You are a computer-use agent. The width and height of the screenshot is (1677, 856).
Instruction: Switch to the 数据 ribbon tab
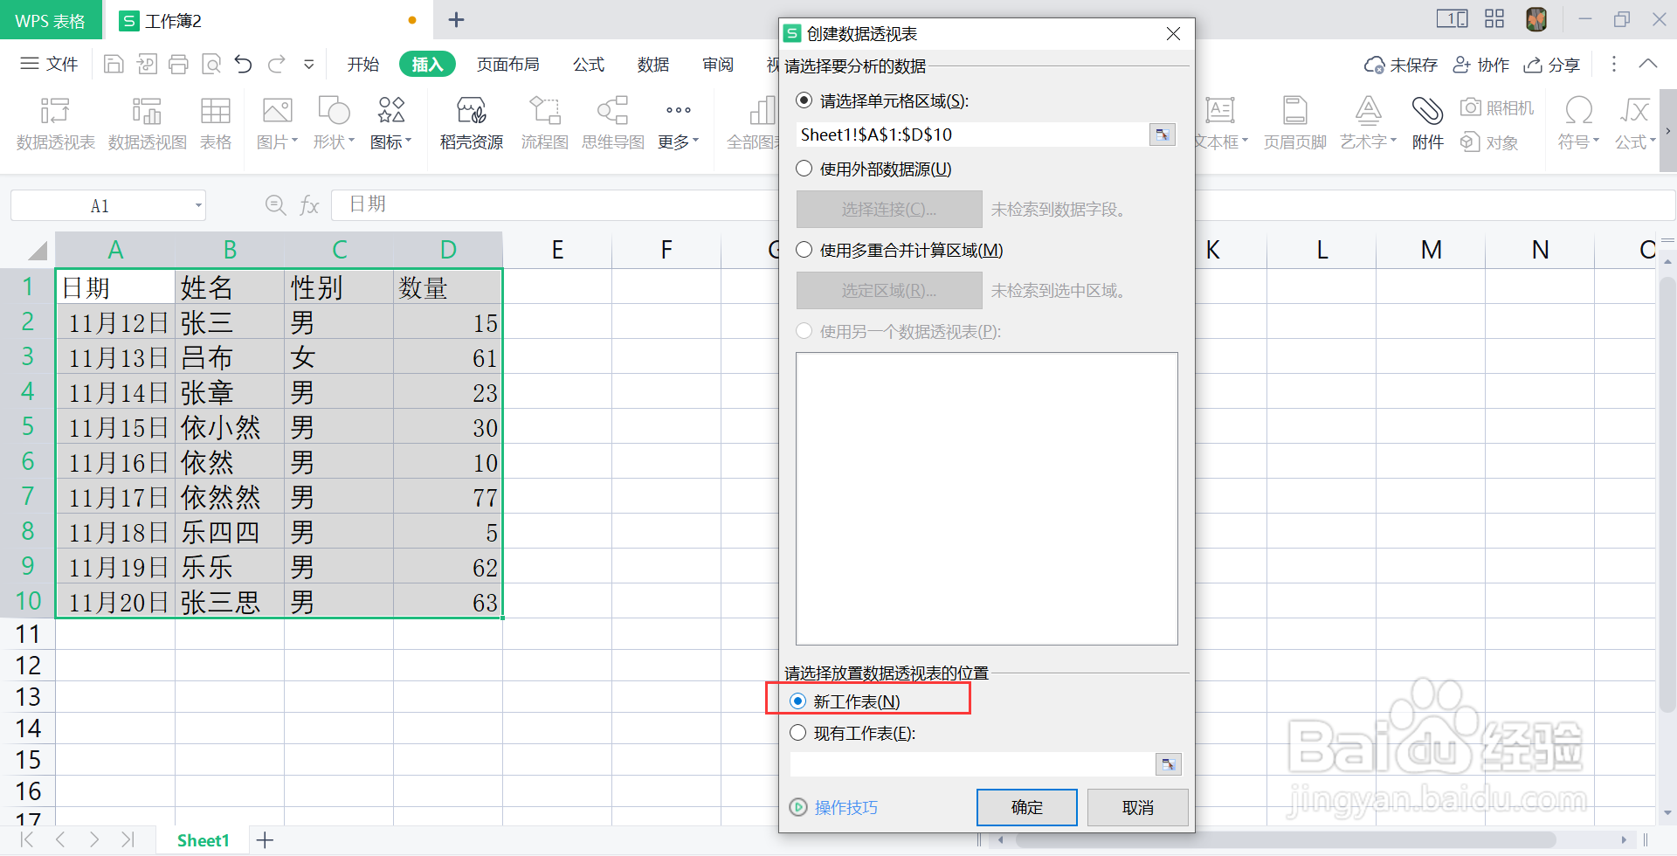652,64
